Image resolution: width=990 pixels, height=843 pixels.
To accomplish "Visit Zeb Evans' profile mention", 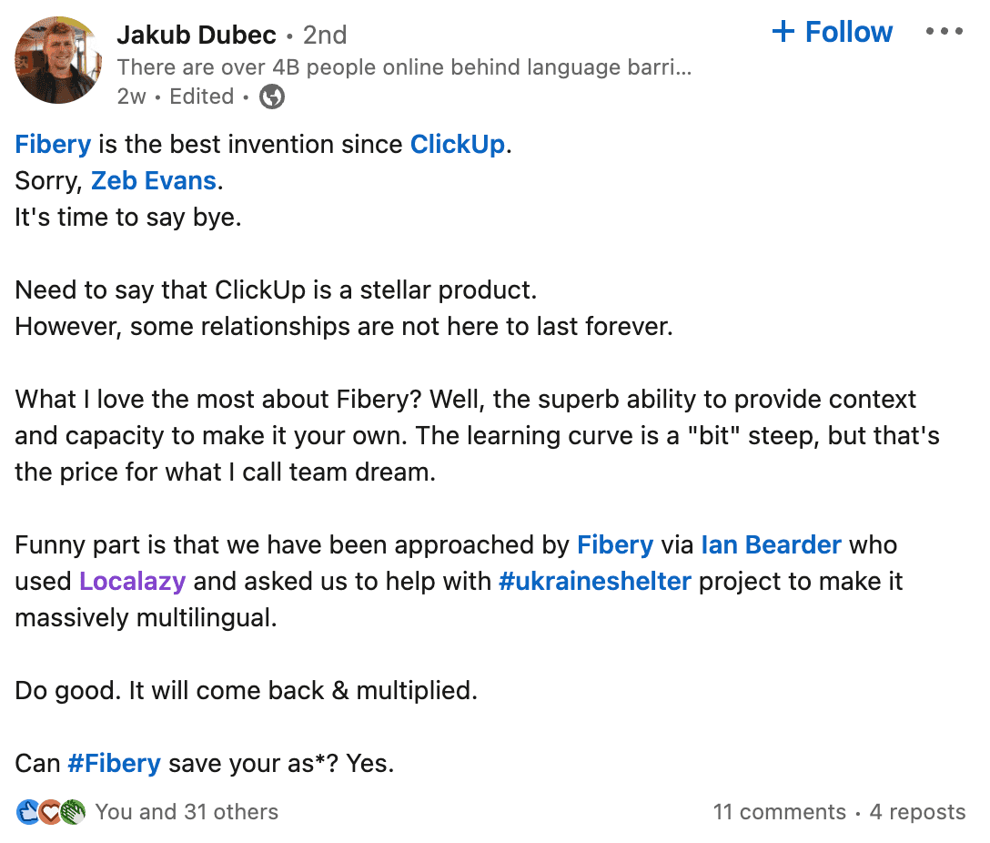I will point(153,180).
